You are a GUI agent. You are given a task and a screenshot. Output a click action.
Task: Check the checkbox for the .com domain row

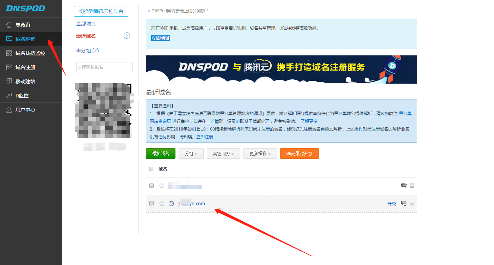pos(152,203)
